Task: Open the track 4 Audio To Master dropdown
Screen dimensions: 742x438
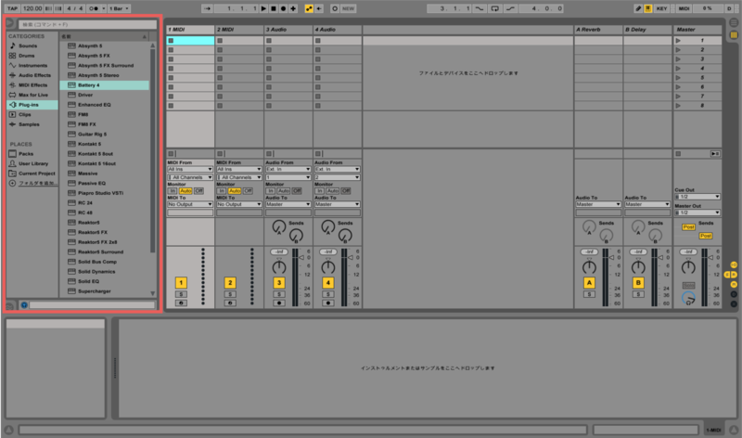Action: click(337, 204)
